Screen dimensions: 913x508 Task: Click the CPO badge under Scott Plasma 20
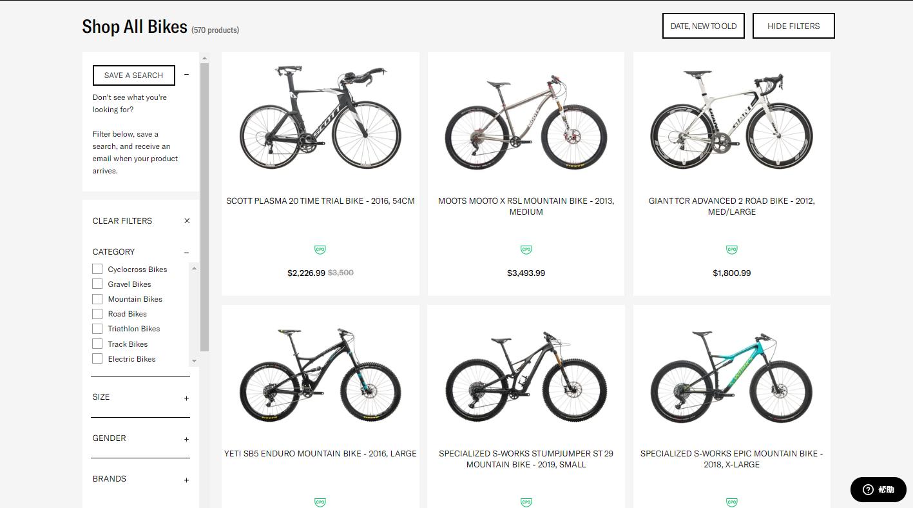[x=320, y=249]
